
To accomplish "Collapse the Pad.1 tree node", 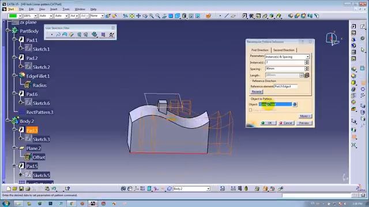I will click(14, 40).
